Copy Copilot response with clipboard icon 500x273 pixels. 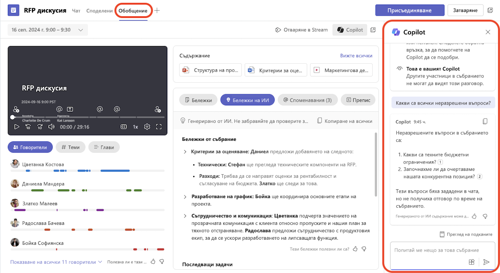[485, 121]
